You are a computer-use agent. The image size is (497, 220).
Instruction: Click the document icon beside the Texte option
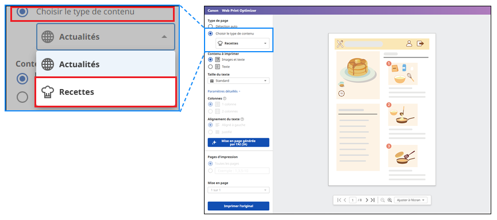(x=217, y=67)
